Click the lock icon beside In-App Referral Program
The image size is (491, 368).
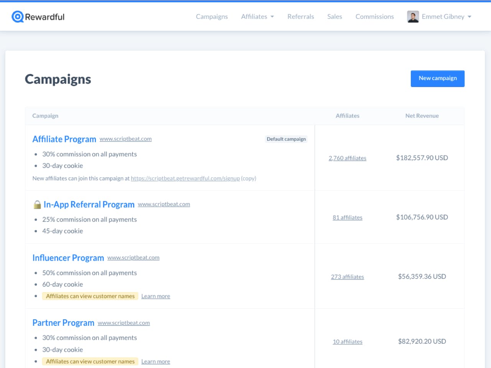[x=37, y=204]
